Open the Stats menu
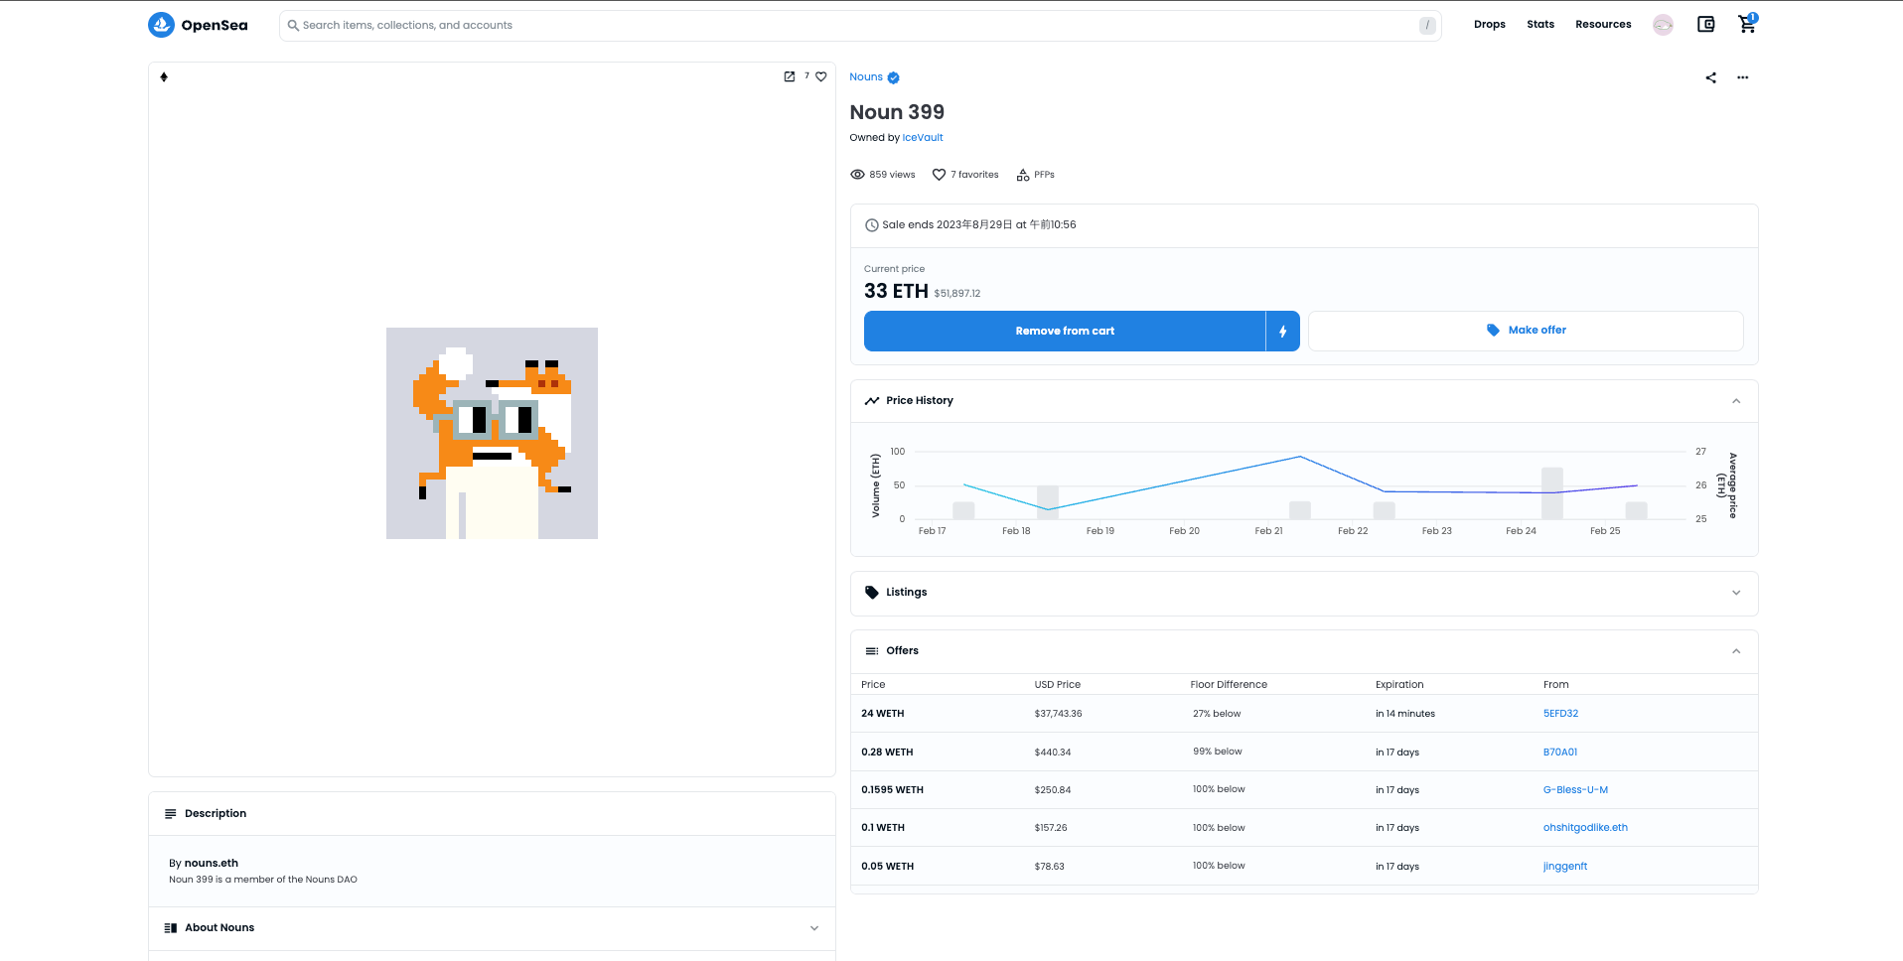The image size is (1903, 961). tap(1540, 25)
